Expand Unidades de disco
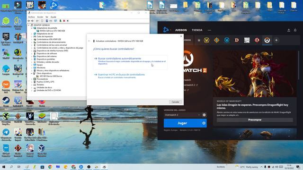303x170 pixels. pos(32,87)
